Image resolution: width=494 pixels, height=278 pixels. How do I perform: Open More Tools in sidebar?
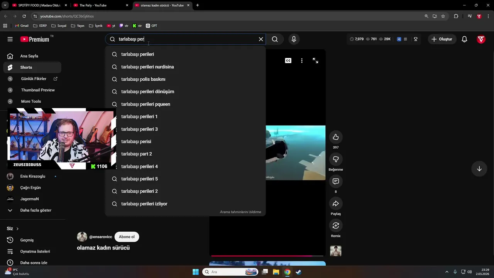(32, 101)
